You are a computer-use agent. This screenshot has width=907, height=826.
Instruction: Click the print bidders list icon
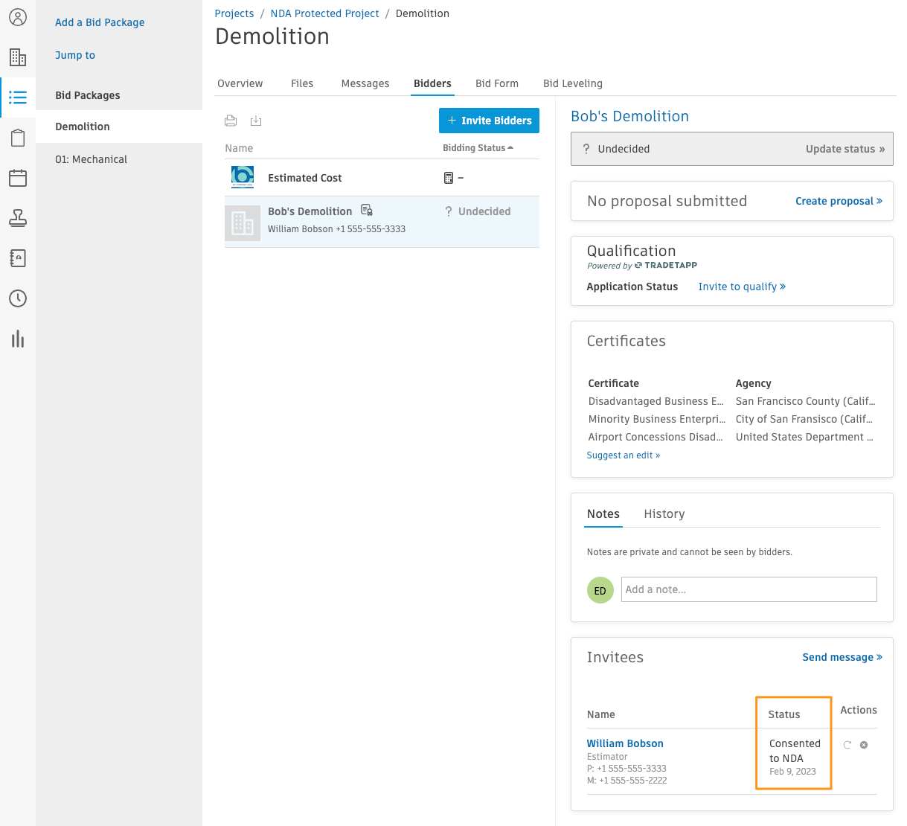click(231, 121)
